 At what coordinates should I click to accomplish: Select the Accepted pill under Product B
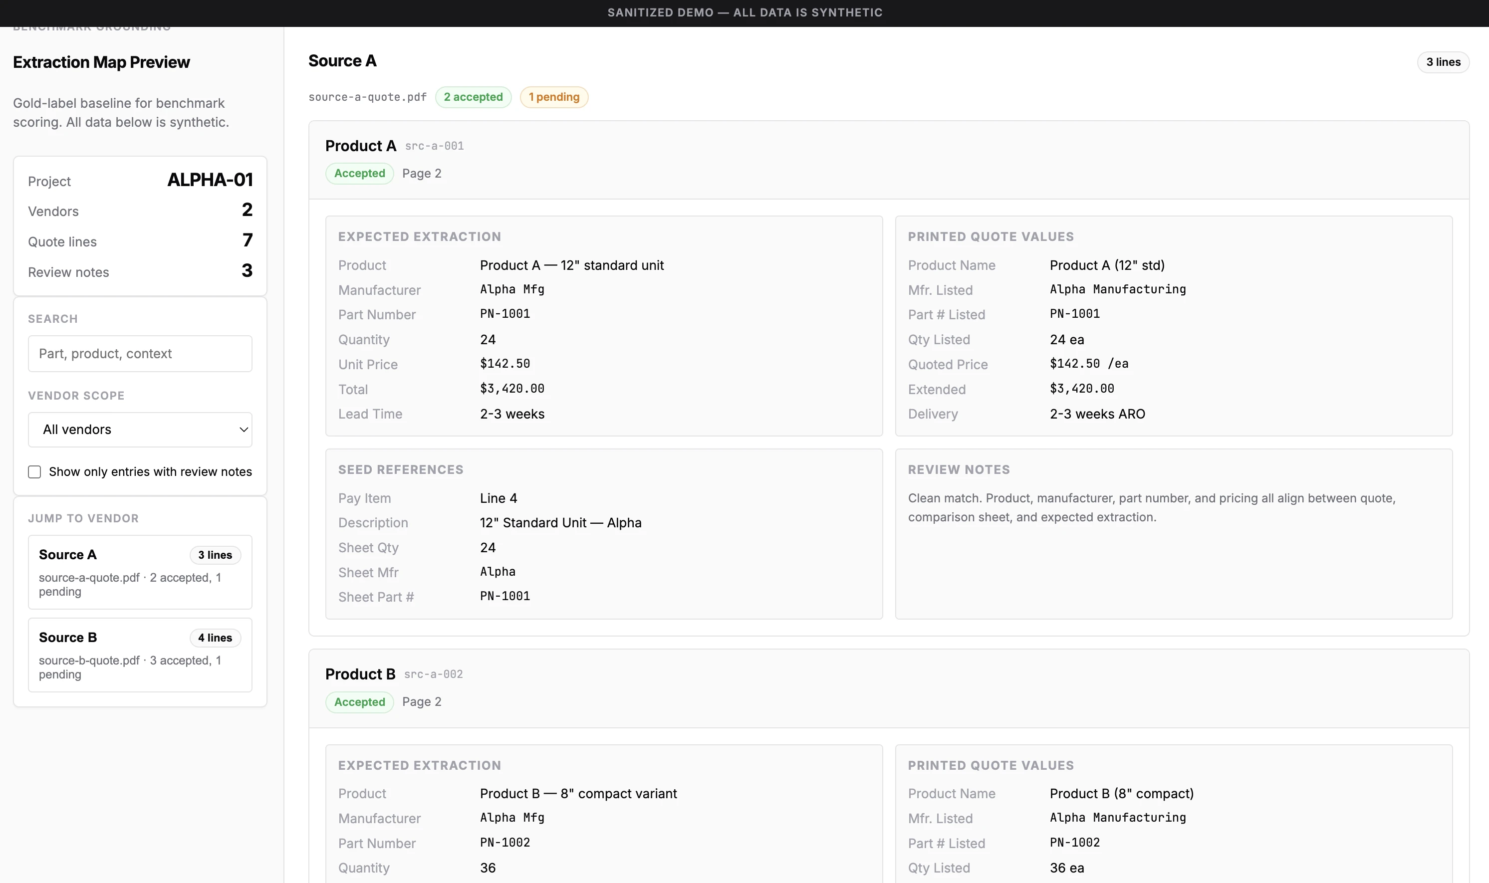point(359,701)
